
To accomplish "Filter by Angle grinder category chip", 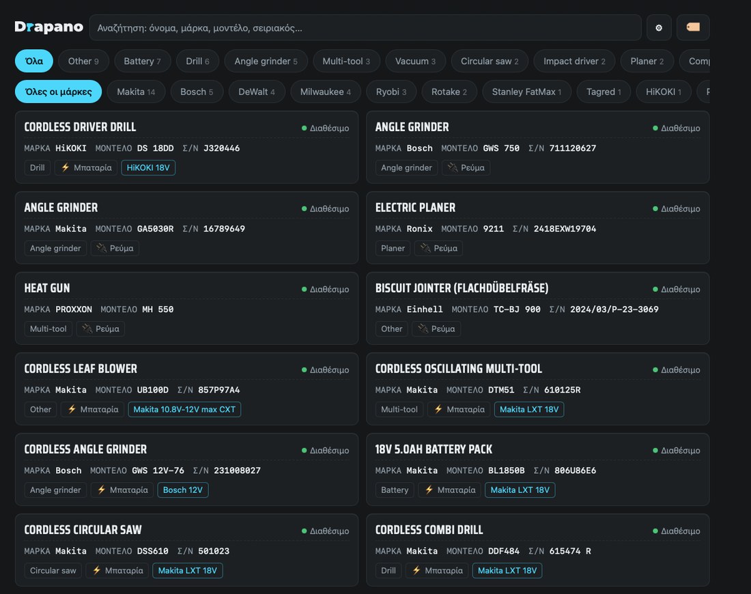I will point(266,61).
